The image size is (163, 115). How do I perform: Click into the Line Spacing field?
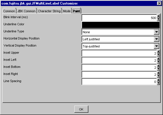point(119,82)
